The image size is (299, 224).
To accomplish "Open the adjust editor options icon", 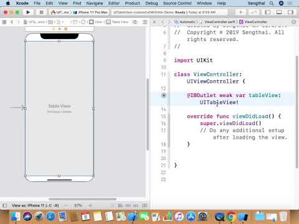I will [x=135, y=22].
